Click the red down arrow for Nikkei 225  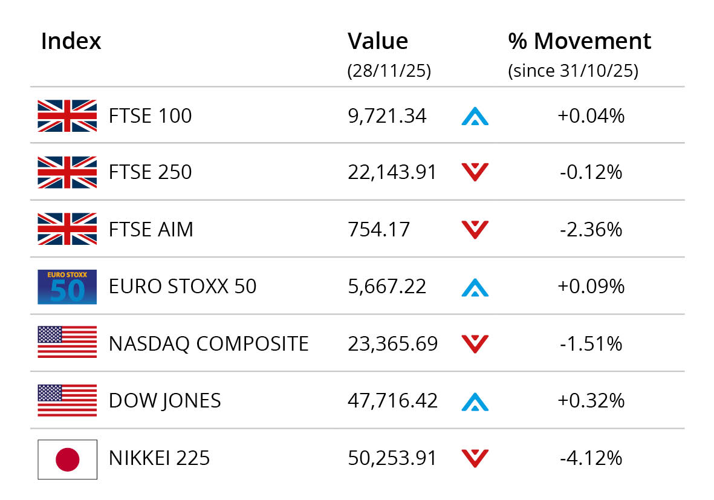pyautogui.click(x=475, y=458)
